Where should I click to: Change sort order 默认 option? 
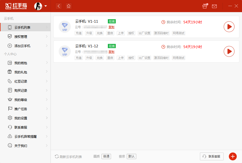pyautogui.click(x=131, y=156)
